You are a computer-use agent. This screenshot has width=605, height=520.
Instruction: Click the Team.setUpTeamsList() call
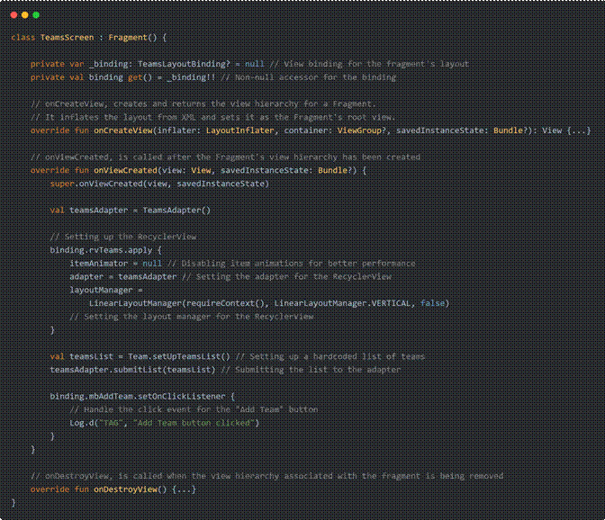(179, 356)
